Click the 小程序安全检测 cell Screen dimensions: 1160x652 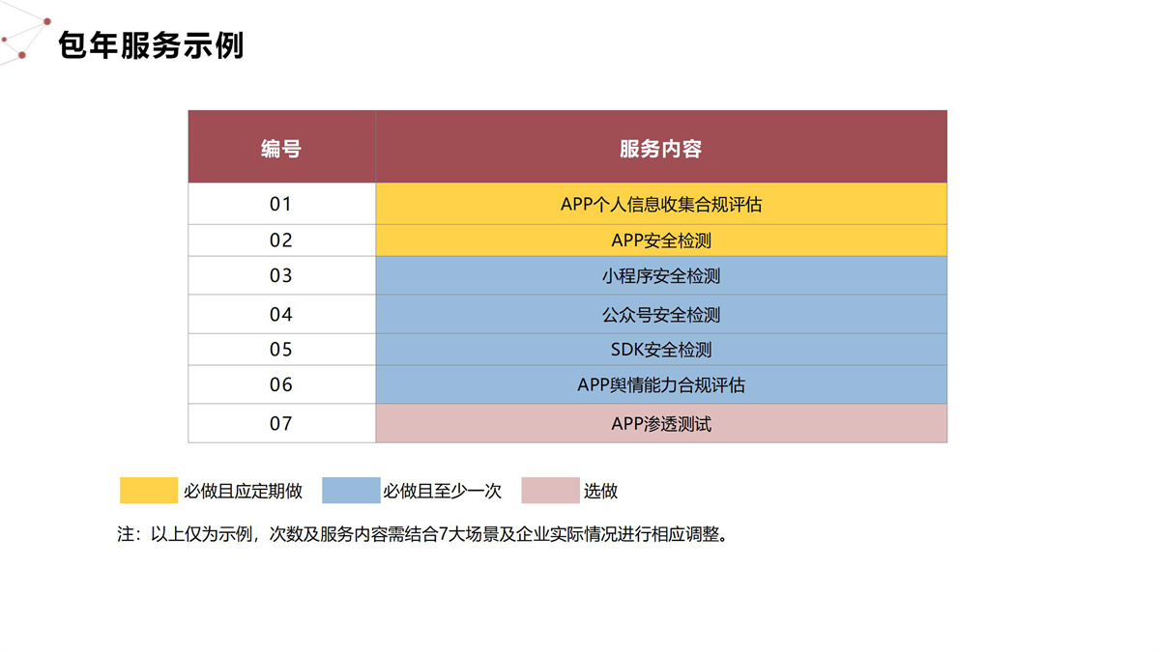(660, 276)
